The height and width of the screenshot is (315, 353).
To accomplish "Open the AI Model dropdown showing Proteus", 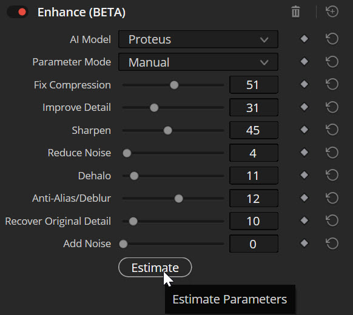I will (198, 39).
